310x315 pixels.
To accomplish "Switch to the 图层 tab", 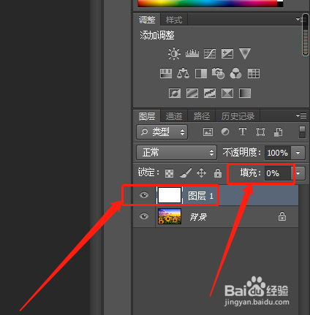I will click(x=147, y=116).
